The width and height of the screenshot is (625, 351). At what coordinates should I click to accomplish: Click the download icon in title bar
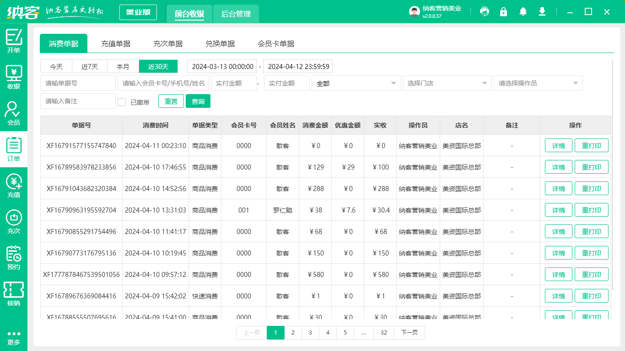click(542, 11)
